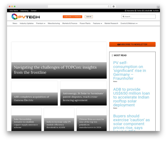
Task: Open the Solar Media link
Action: point(14,11)
